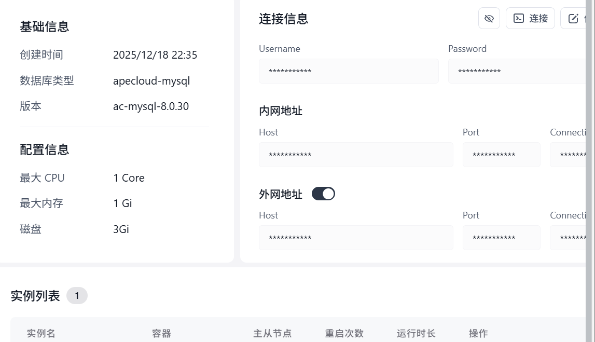Click the terminal icon on the 连接 button
This screenshot has height=342, width=595.
click(x=520, y=18)
